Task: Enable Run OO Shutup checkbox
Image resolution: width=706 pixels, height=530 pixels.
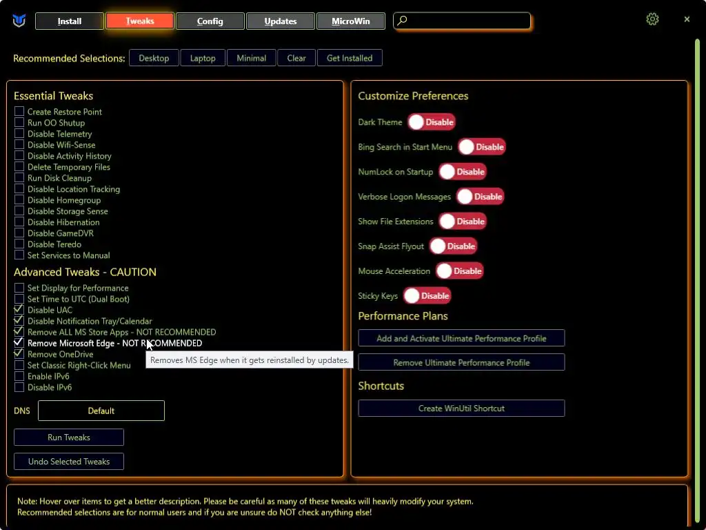Action: 19,123
